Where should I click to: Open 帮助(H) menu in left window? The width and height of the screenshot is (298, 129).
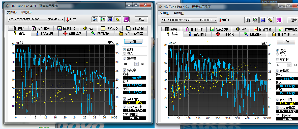[26, 12]
